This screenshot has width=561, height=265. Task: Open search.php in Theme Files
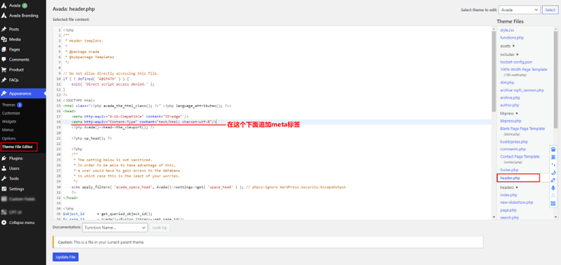(x=510, y=218)
